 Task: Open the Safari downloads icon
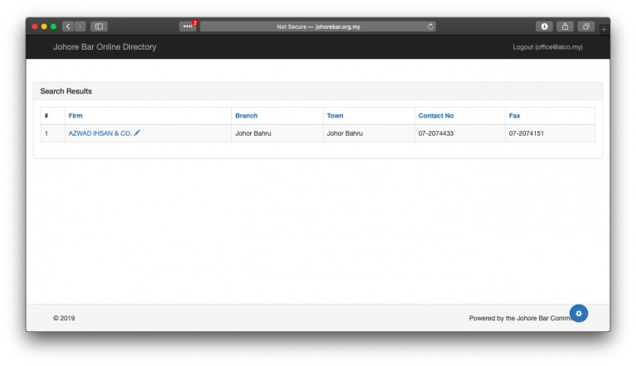pos(544,26)
